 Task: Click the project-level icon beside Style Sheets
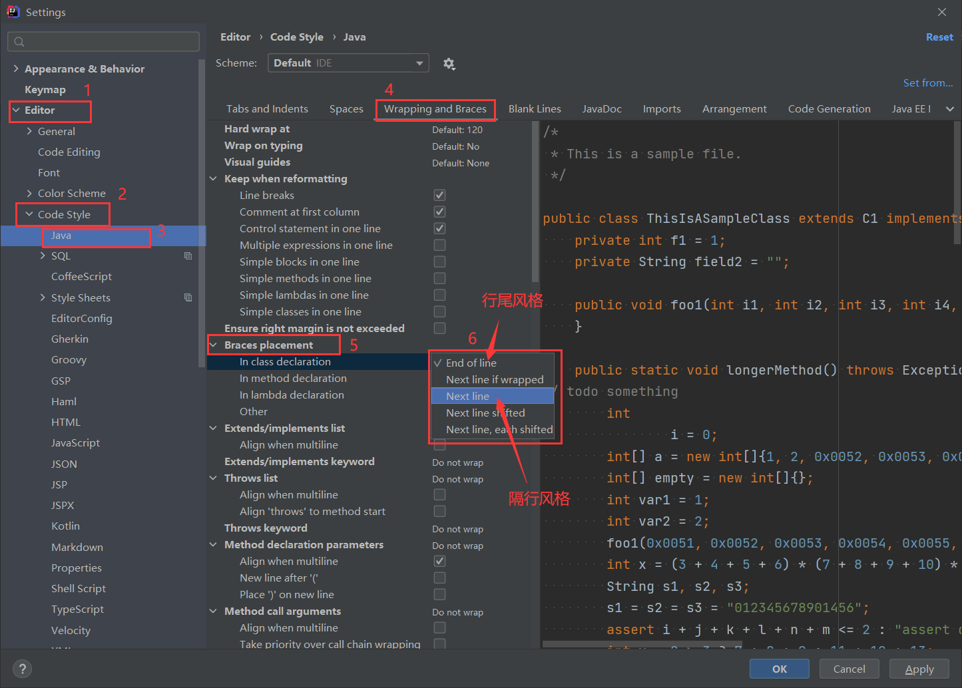click(188, 298)
